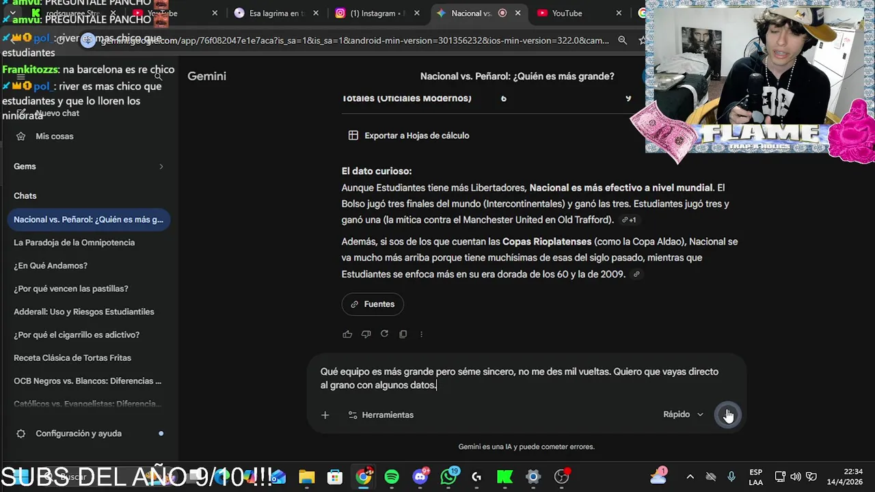Like the Gemini response with thumbs up
875x492 pixels.
(347, 334)
